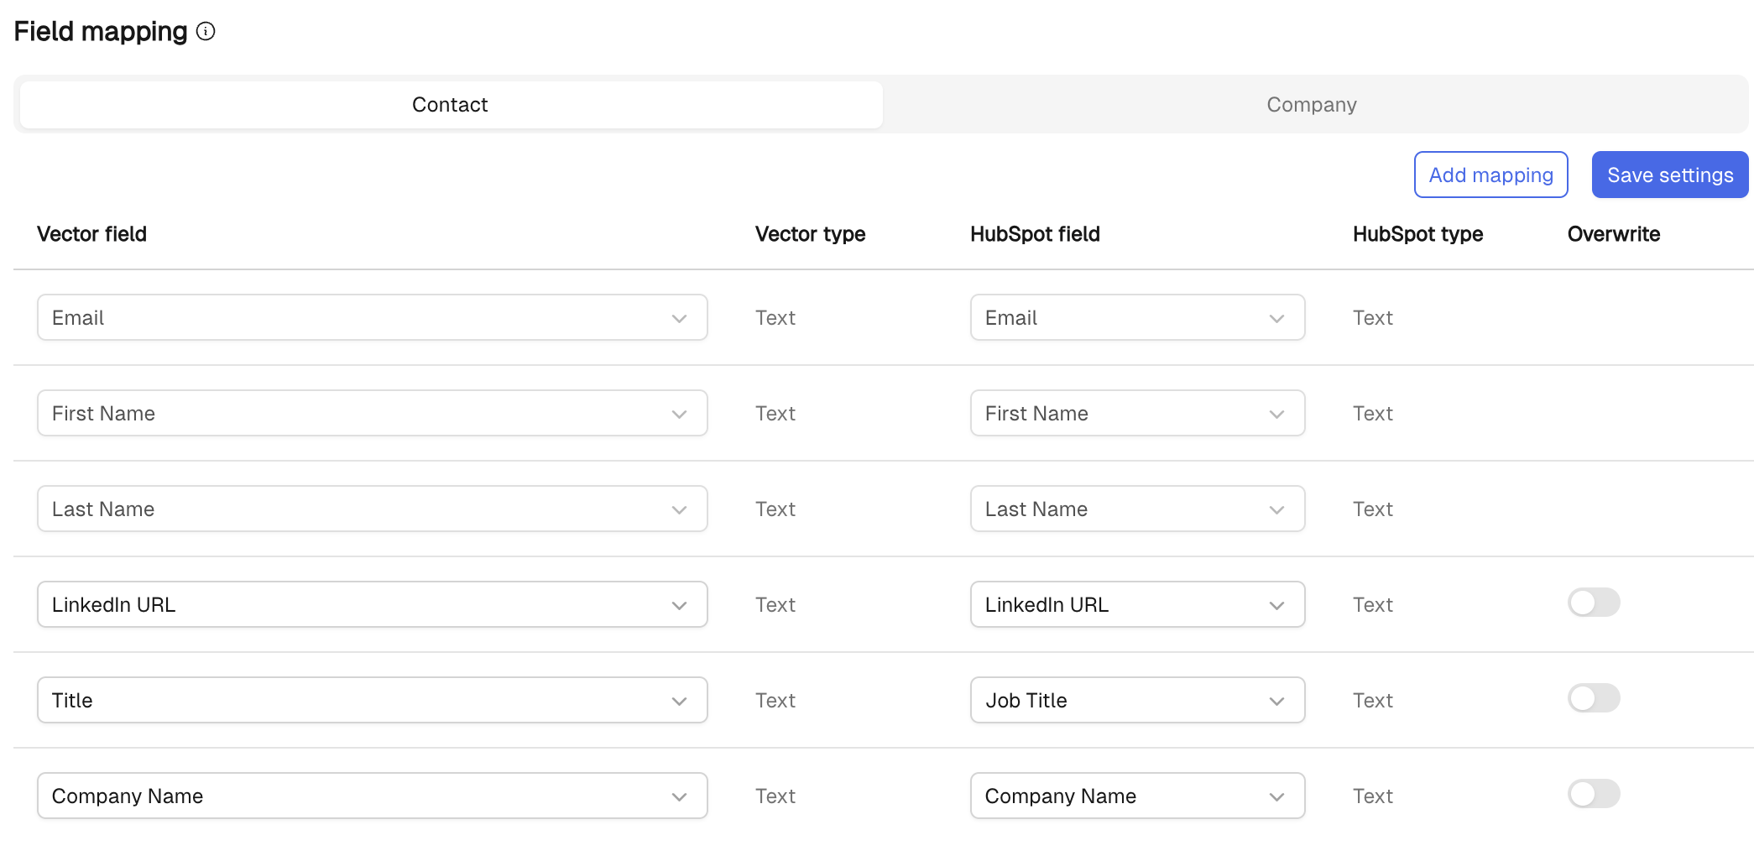
Task: Enable overwrite for LinkedIn URL mapping
Action: [x=1593, y=603]
